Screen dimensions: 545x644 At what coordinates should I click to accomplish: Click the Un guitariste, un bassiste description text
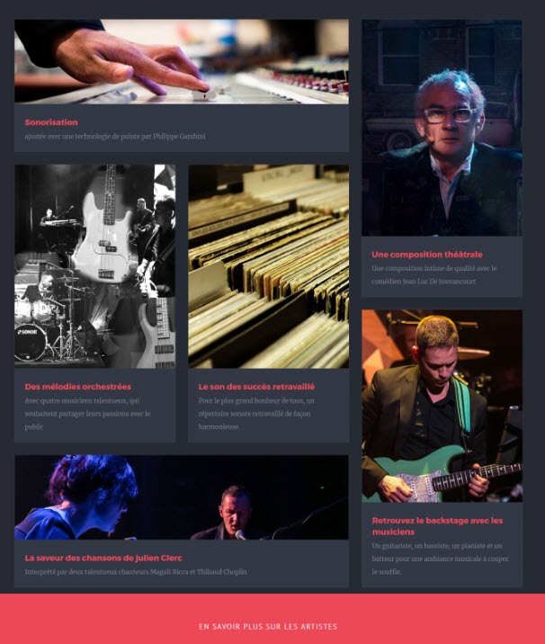pyautogui.click(x=440, y=559)
